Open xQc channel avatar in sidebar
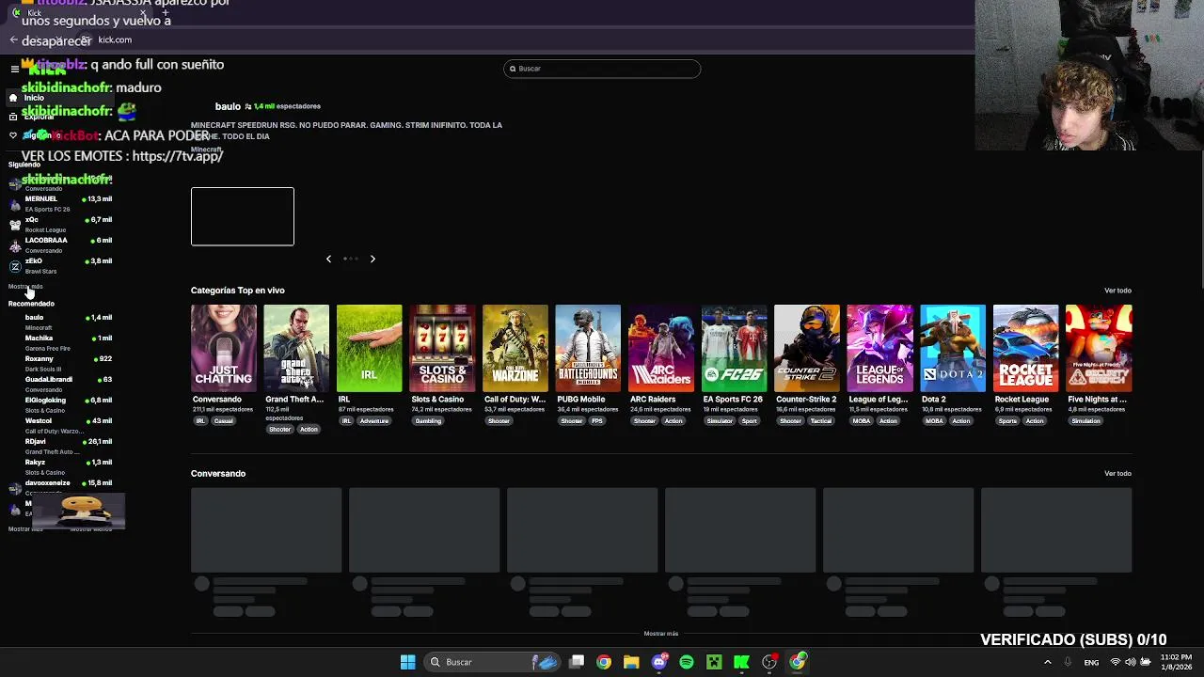 [x=14, y=225]
